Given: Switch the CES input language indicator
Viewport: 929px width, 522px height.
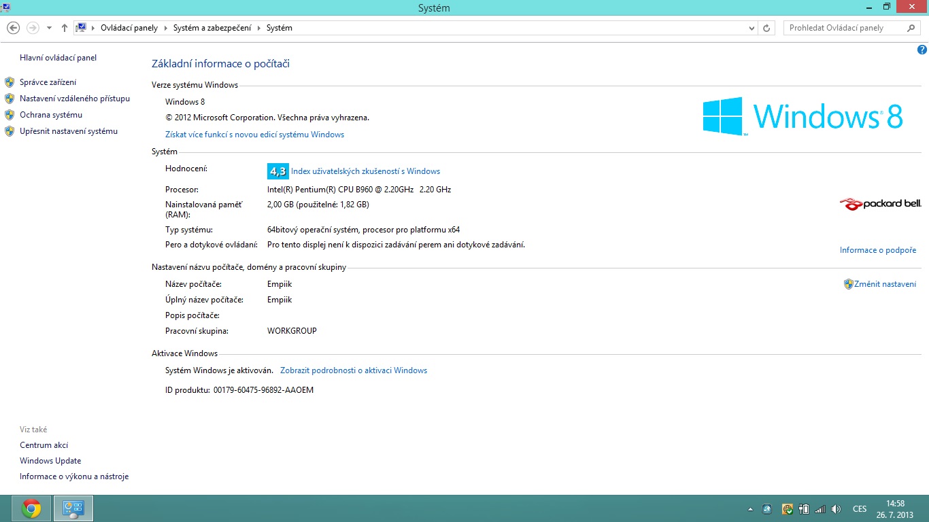Looking at the screenshot, I should (x=860, y=508).
